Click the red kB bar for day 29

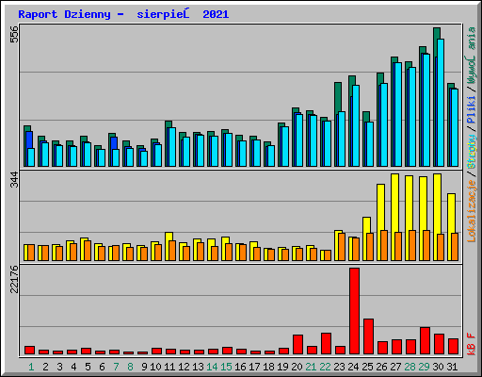click(x=426, y=341)
